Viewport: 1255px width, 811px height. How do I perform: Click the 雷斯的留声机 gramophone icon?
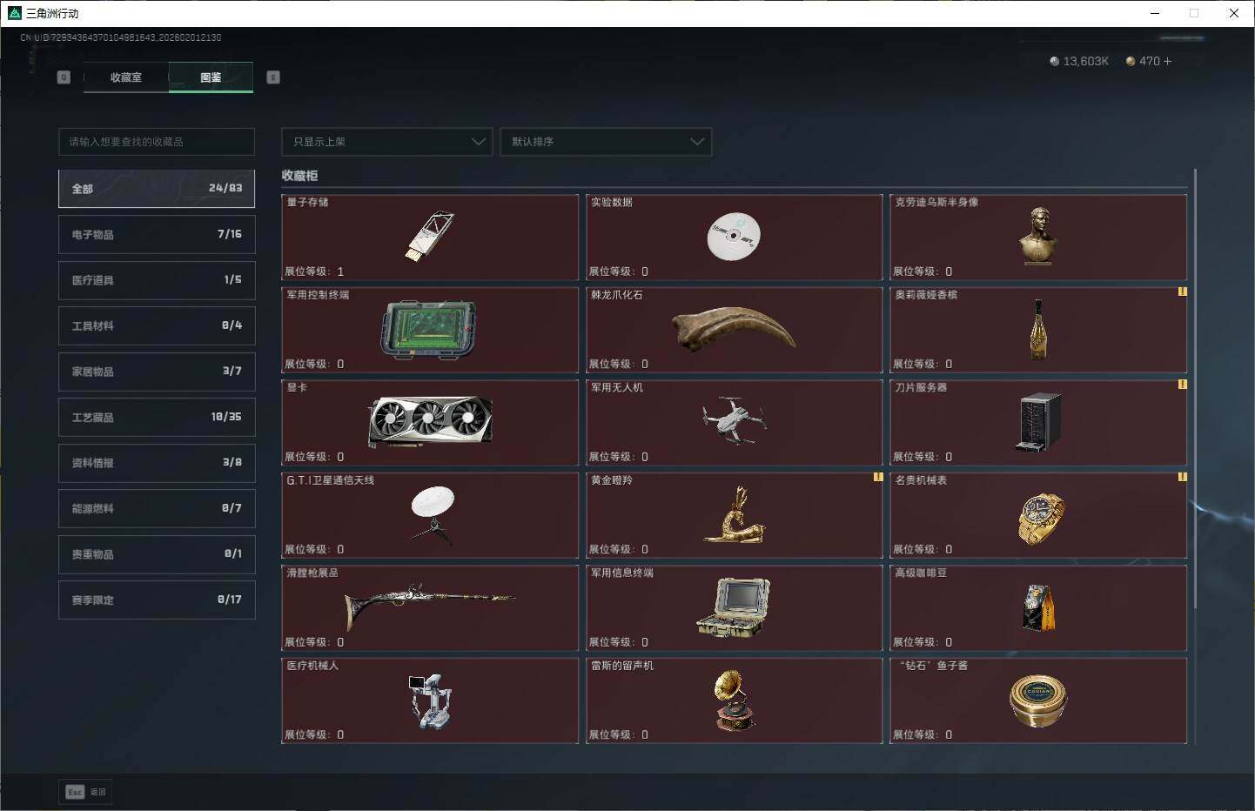(x=734, y=700)
